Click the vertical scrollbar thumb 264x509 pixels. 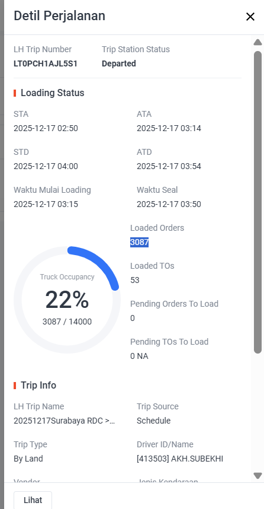point(257,202)
